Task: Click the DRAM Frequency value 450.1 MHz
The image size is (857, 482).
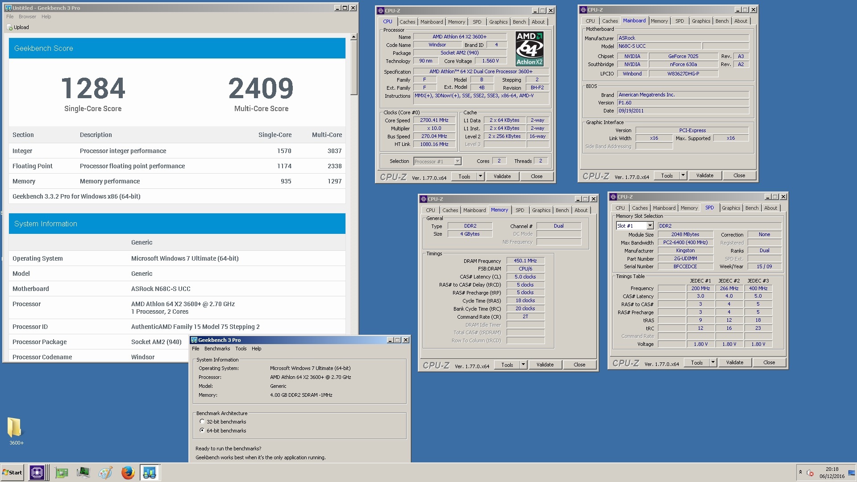Action: (525, 261)
